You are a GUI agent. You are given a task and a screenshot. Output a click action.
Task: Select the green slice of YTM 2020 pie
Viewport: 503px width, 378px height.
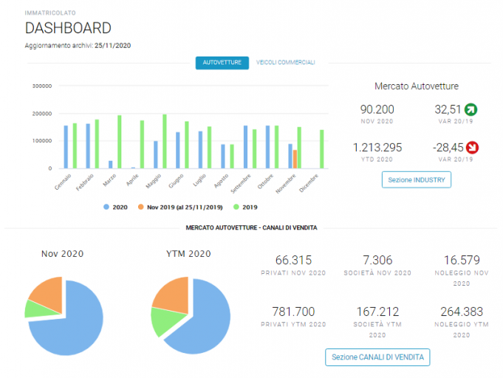(165, 320)
